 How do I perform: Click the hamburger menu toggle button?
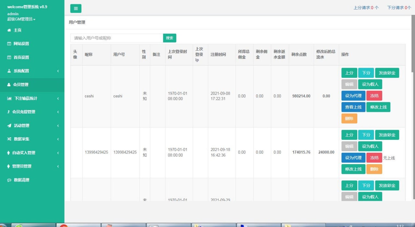pos(76,8)
